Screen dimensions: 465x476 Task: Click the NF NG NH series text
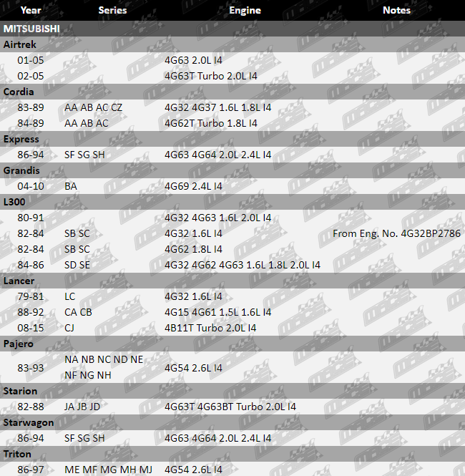coord(88,376)
